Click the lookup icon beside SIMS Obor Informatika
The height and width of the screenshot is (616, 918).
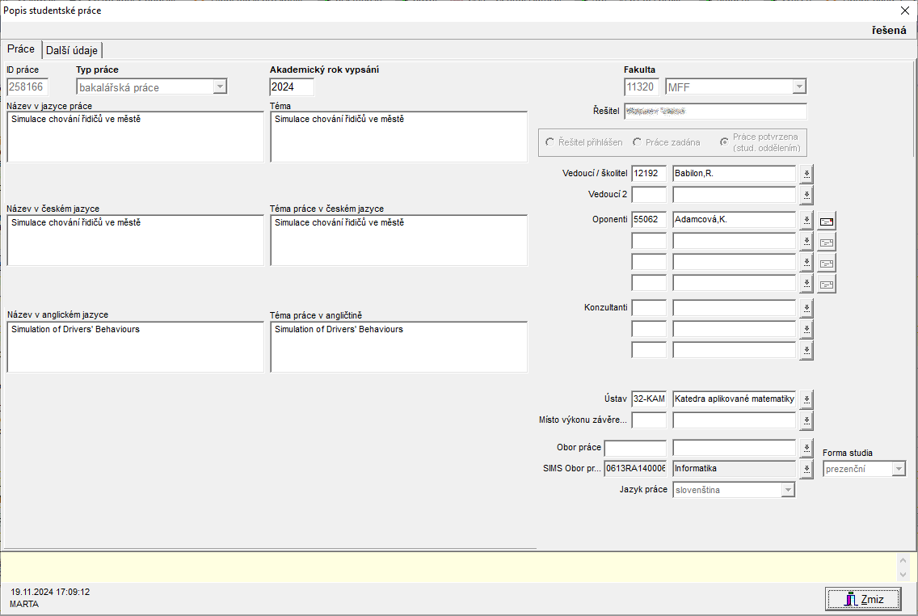(806, 469)
